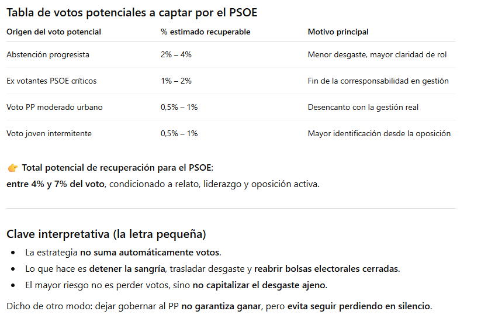Click the pointing hand emoji
488x318 pixels.
13,168
